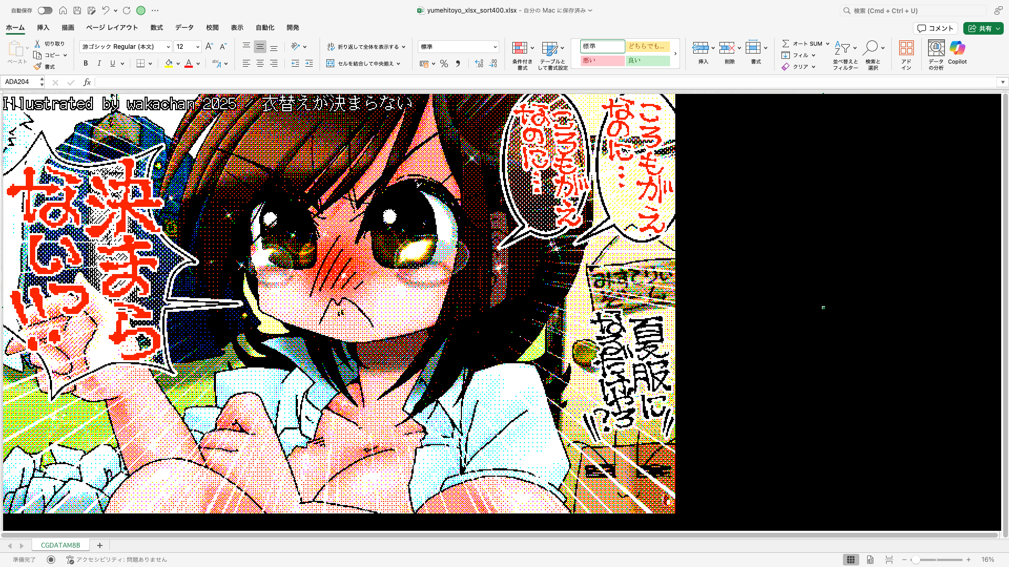Image resolution: width=1009 pixels, height=567 pixels.
Task: Toggle the AutoSave (自動保存) switch
Action: click(45, 10)
